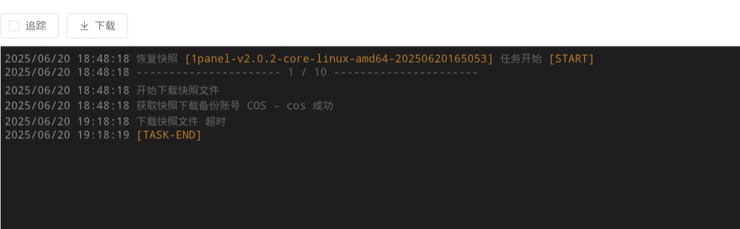Click the 成功 status word in log
This screenshot has height=229, width=740.
point(323,106)
